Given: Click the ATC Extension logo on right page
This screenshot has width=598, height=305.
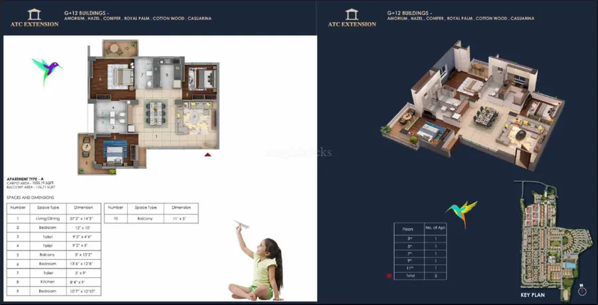Looking at the screenshot, I should coord(351,17).
